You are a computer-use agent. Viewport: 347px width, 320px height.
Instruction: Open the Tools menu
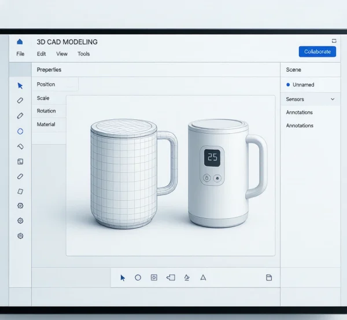[x=84, y=54]
